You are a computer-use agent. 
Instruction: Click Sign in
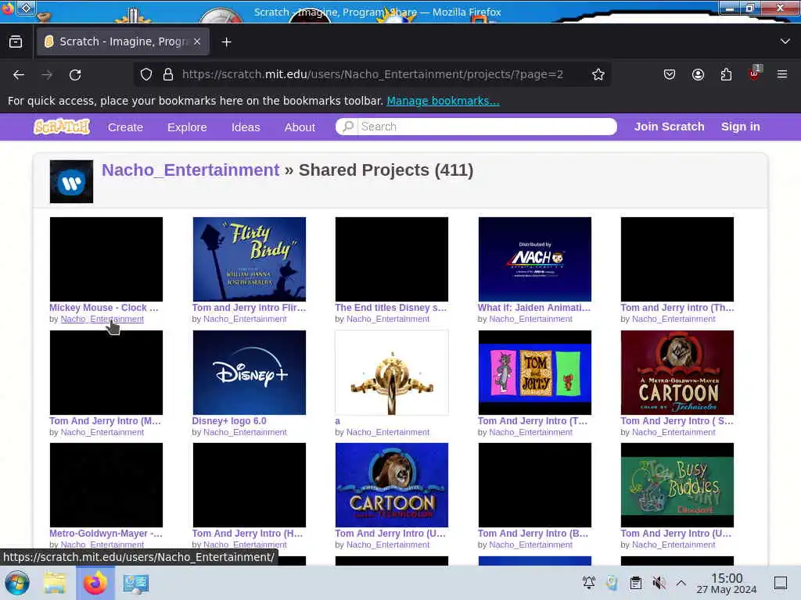click(740, 127)
